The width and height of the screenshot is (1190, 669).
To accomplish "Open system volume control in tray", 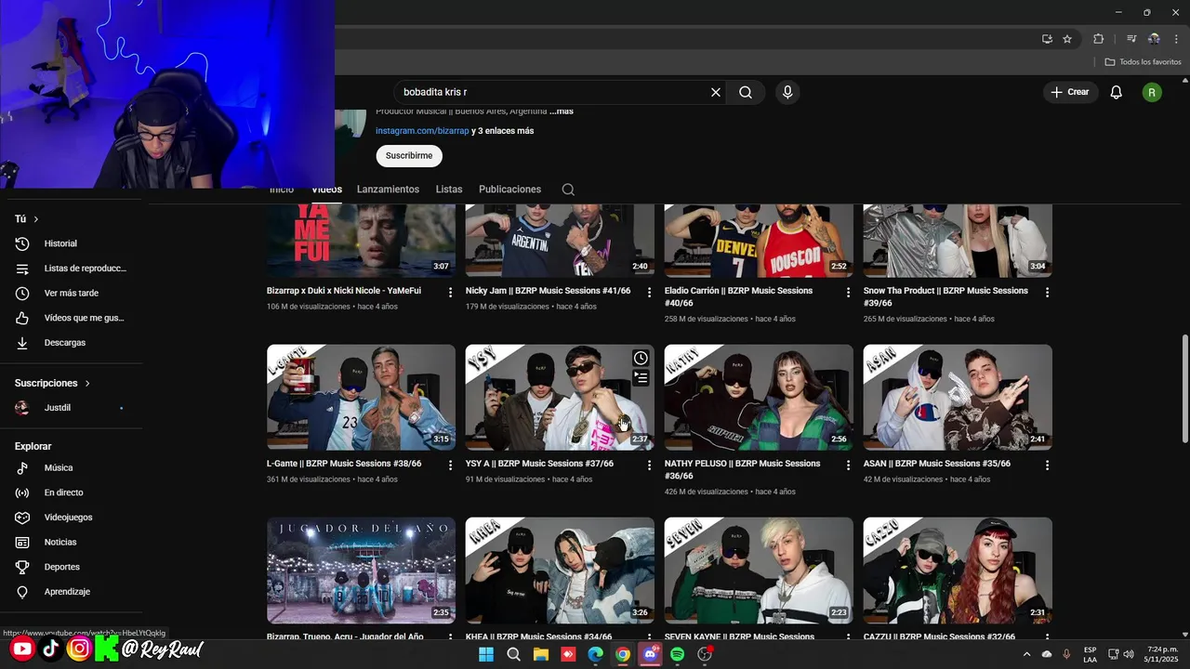I will [1129, 654].
